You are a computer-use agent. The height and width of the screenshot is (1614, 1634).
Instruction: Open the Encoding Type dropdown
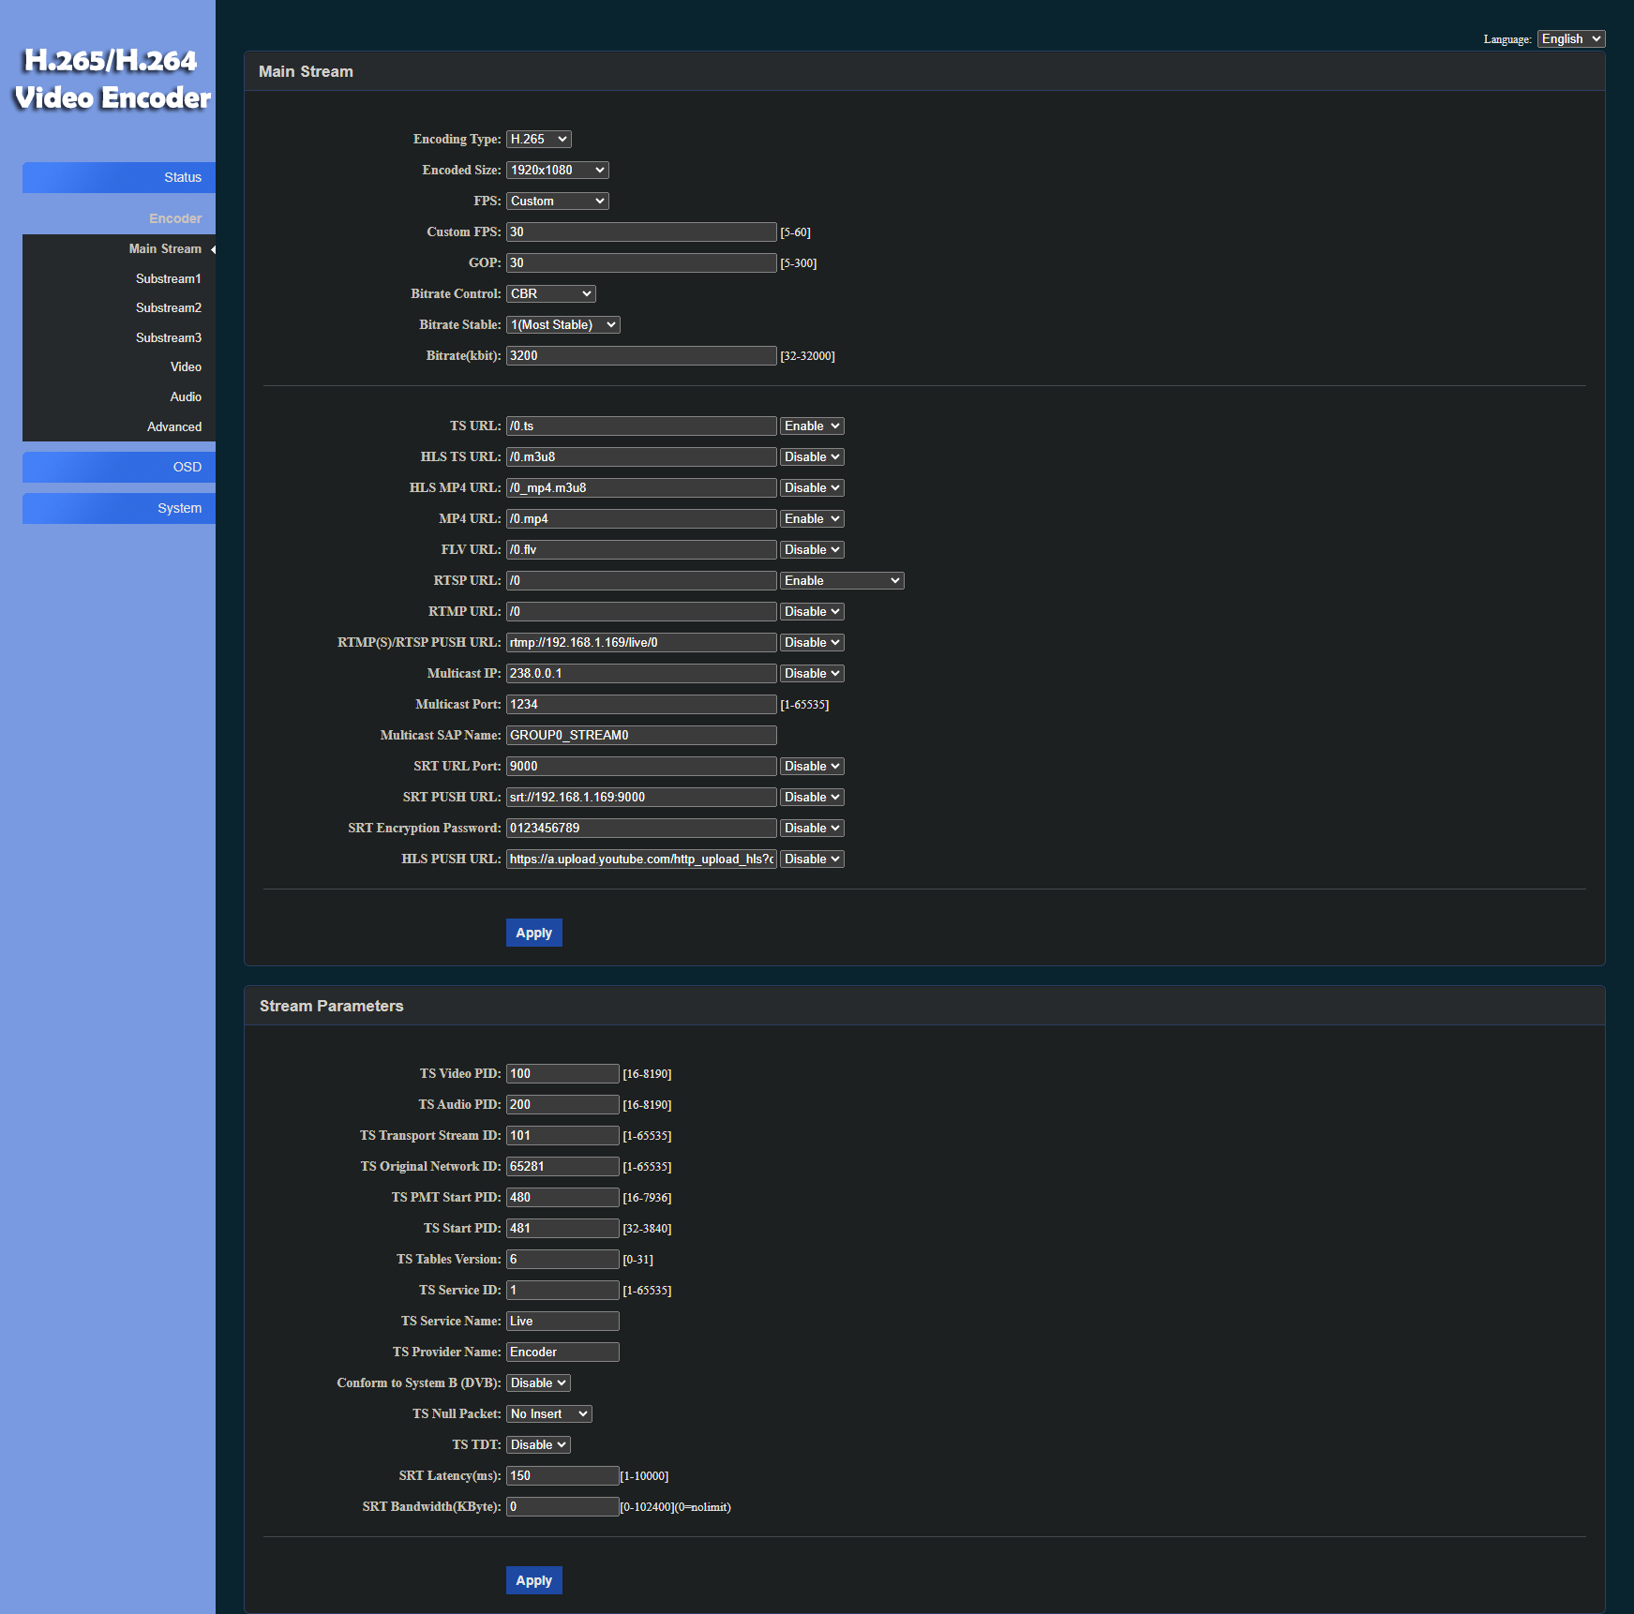click(538, 139)
